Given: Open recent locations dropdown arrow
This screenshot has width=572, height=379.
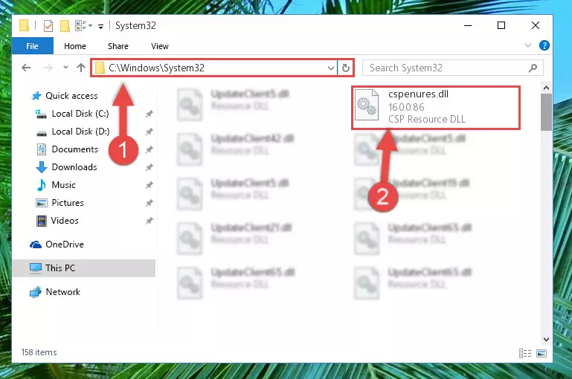Looking at the screenshot, I should tap(65, 68).
